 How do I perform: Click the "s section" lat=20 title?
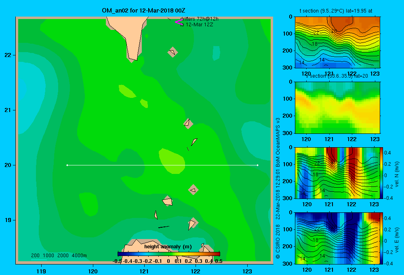click(337, 76)
